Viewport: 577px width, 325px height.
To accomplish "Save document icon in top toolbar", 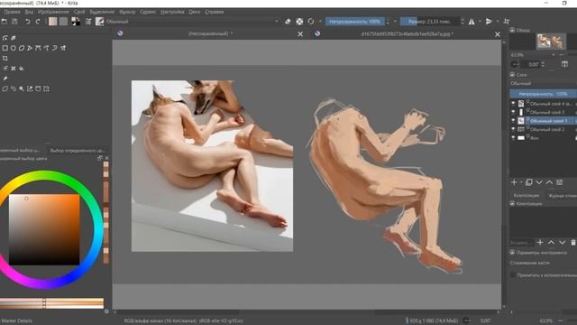I will point(14,22).
